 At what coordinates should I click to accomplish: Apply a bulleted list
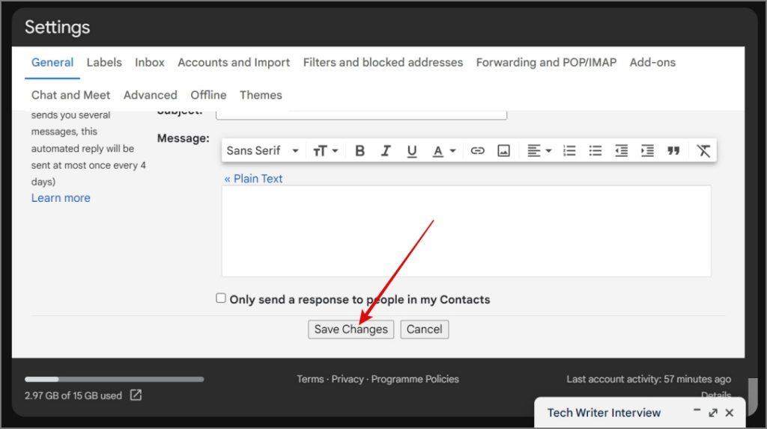click(x=595, y=151)
